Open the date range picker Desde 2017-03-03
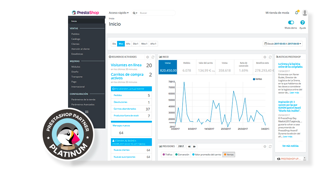This screenshot has width=327, height=173. 283,44
